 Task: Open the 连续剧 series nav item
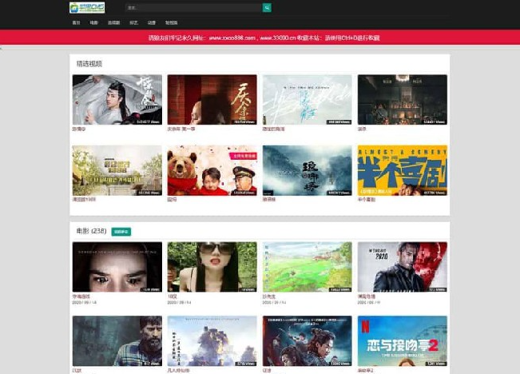click(x=113, y=22)
